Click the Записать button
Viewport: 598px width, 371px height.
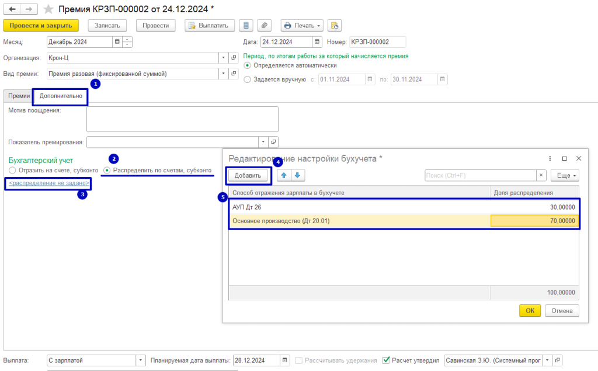click(x=107, y=26)
